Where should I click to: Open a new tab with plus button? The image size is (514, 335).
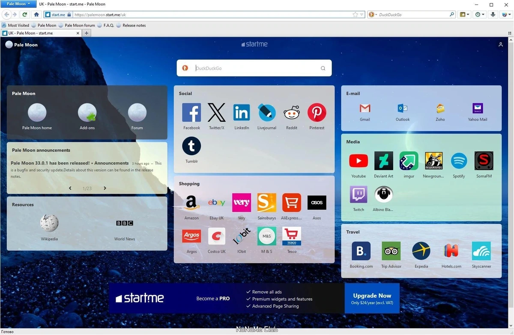[87, 33]
